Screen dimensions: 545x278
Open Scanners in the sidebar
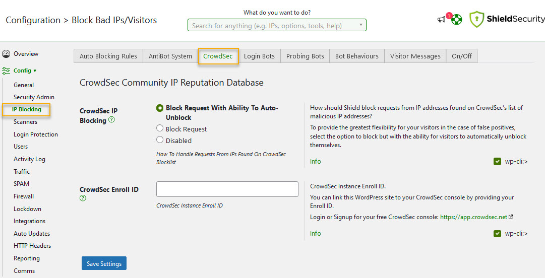[x=25, y=122]
